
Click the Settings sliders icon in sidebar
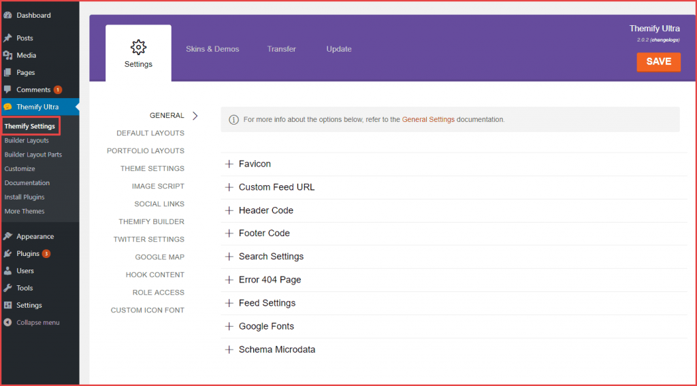(7, 305)
